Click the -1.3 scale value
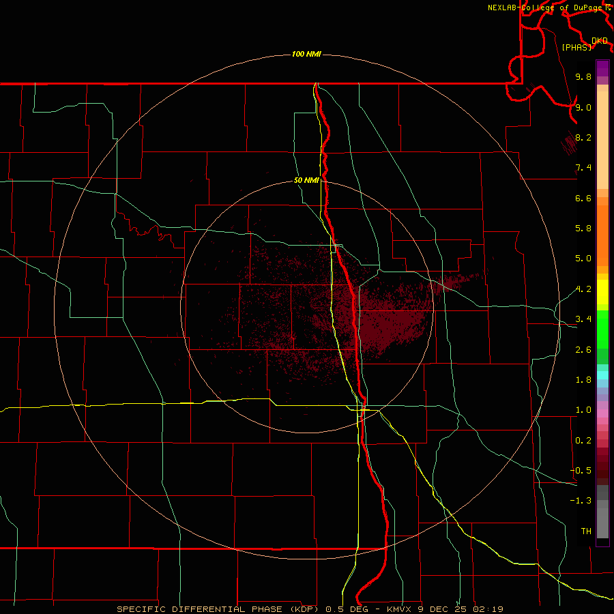The image size is (614, 614). pyautogui.click(x=581, y=501)
